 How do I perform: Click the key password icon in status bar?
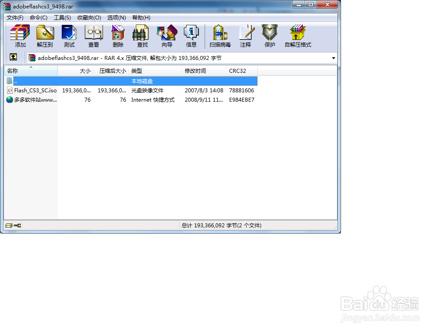pos(17,226)
